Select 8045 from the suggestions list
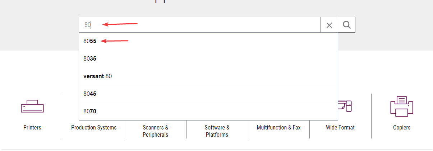Screen dimensions: 433x151 (x=90, y=94)
